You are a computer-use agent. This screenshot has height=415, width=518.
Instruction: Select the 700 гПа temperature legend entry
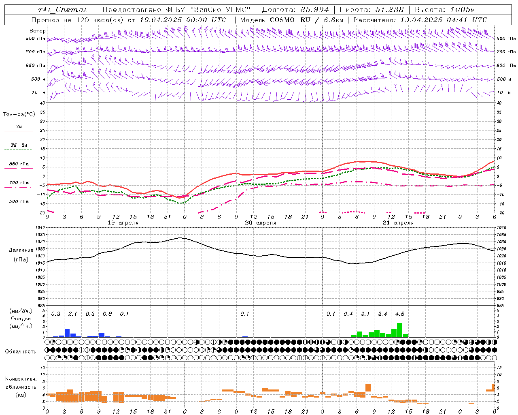[19, 183]
